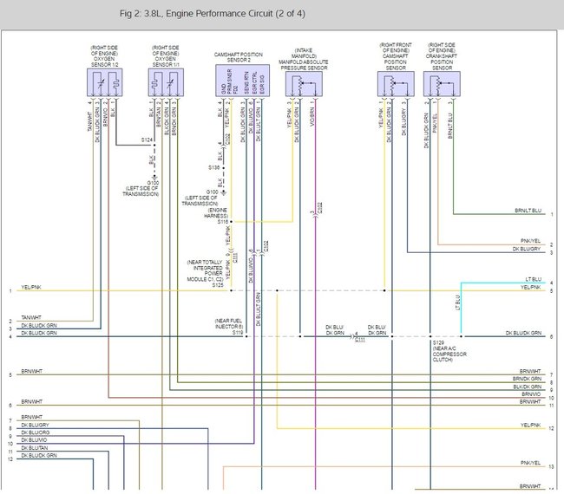564x494 pixels.
Task: Click the C111 connector label on DK BLU/DK GRN wire
Action: [360, 340]
